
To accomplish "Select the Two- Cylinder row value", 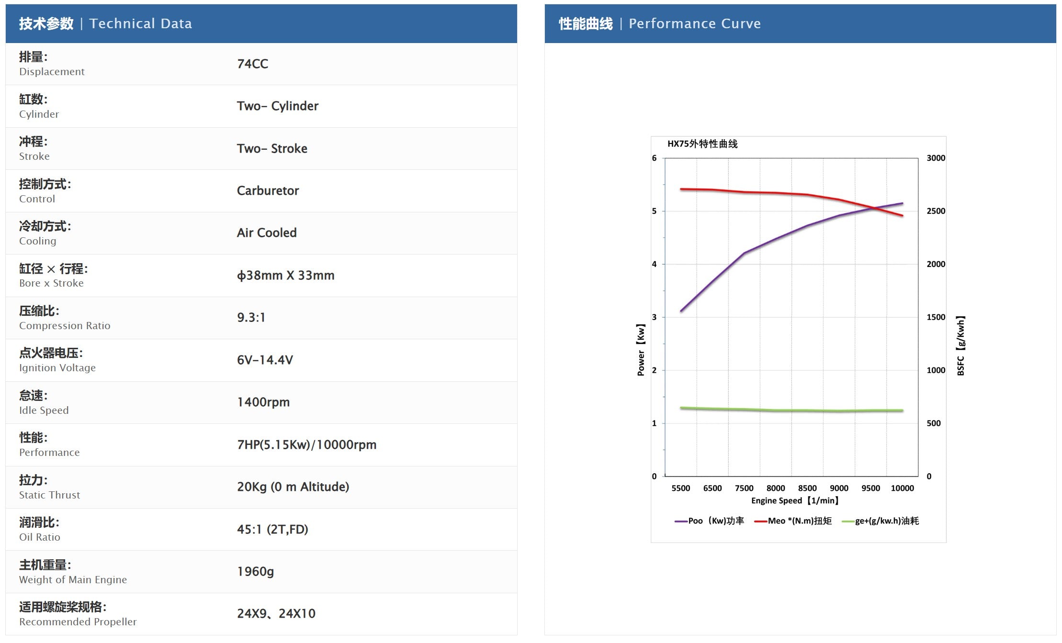I will pos(277,106).
